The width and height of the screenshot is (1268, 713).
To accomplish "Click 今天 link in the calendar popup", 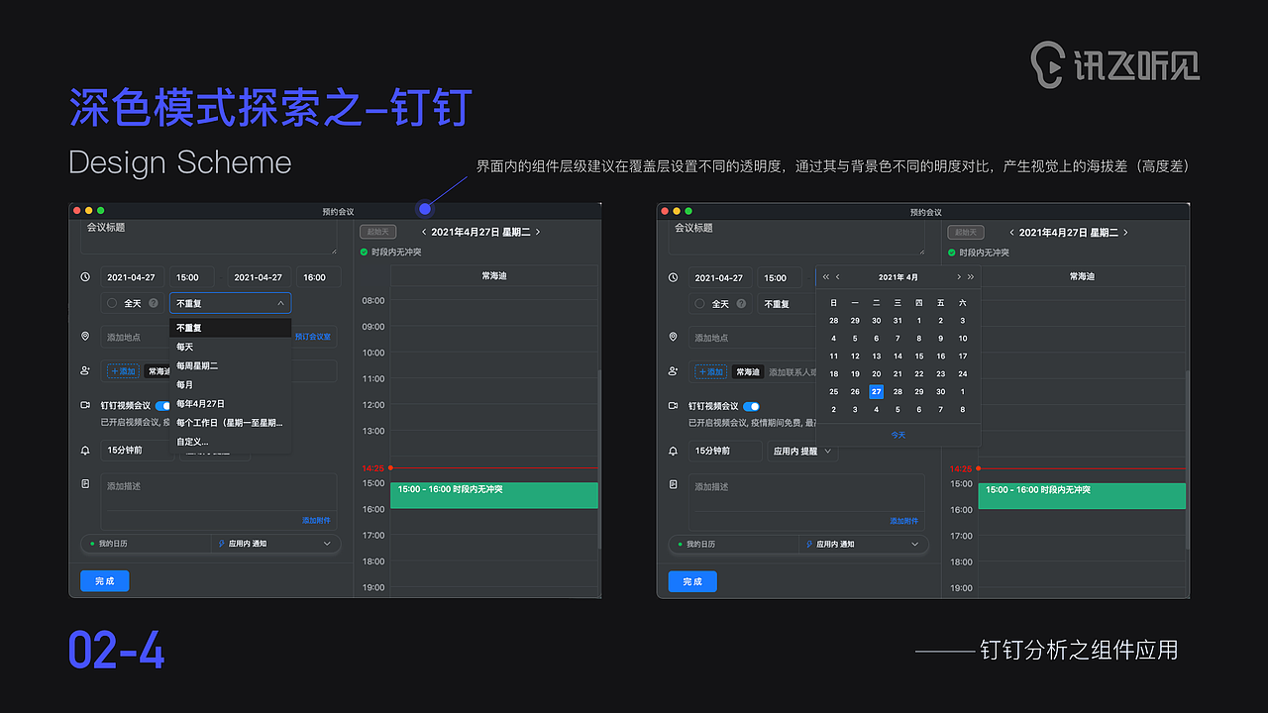I will pyautogui.click(x=898, y=435).
